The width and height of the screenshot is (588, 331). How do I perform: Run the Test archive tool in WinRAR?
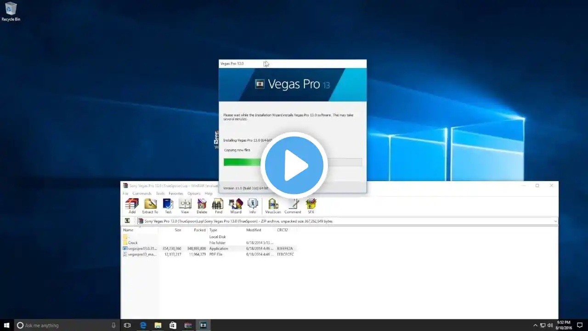pyautogui.click(x=168, y=206)
